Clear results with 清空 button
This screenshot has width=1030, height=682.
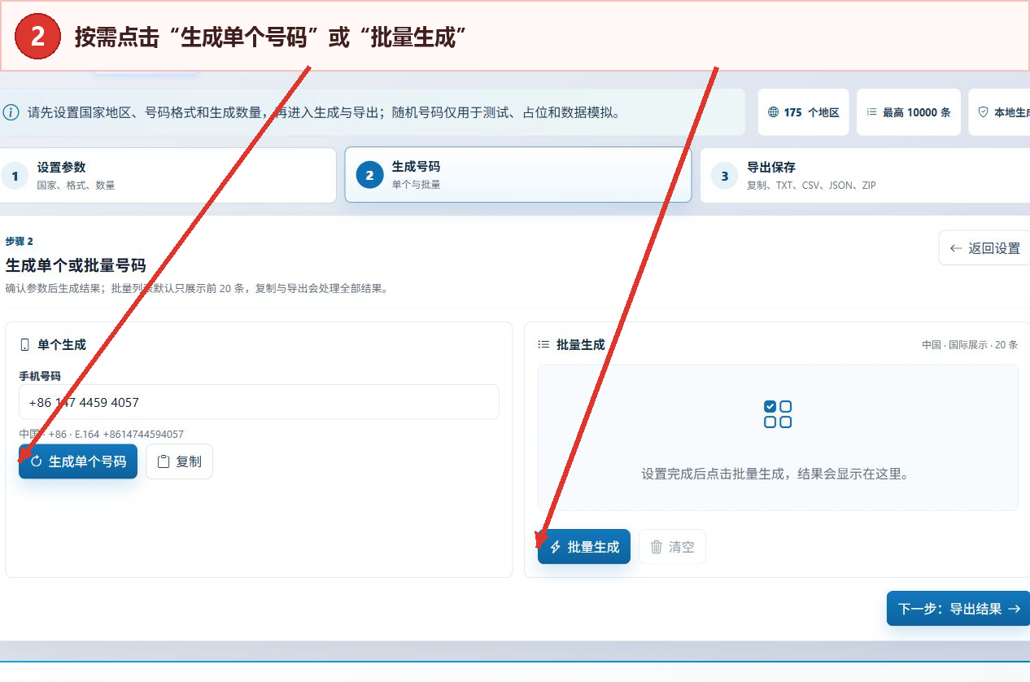pos(672,547)
